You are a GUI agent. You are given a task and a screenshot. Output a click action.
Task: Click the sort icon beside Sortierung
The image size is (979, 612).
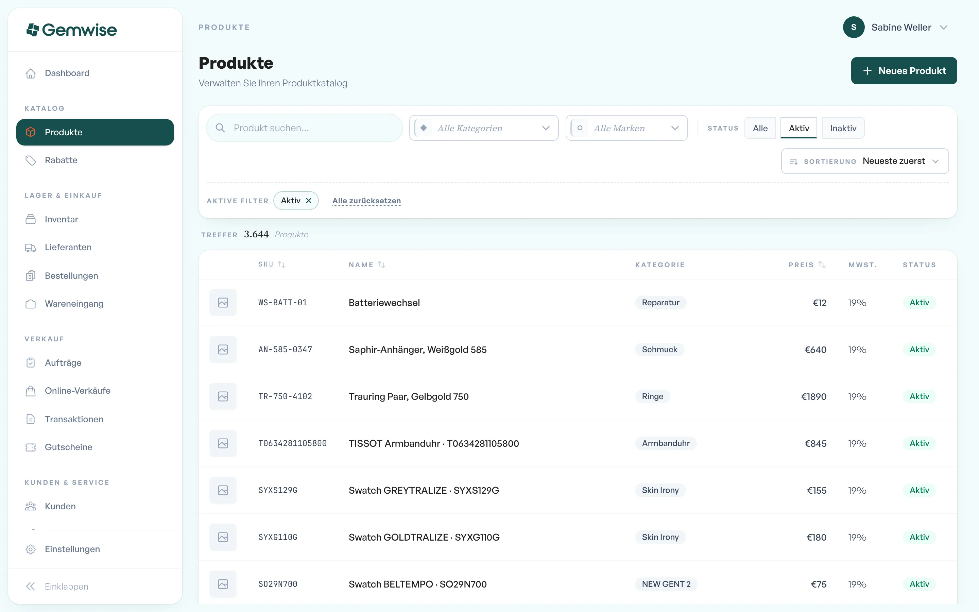coord(794,161)
